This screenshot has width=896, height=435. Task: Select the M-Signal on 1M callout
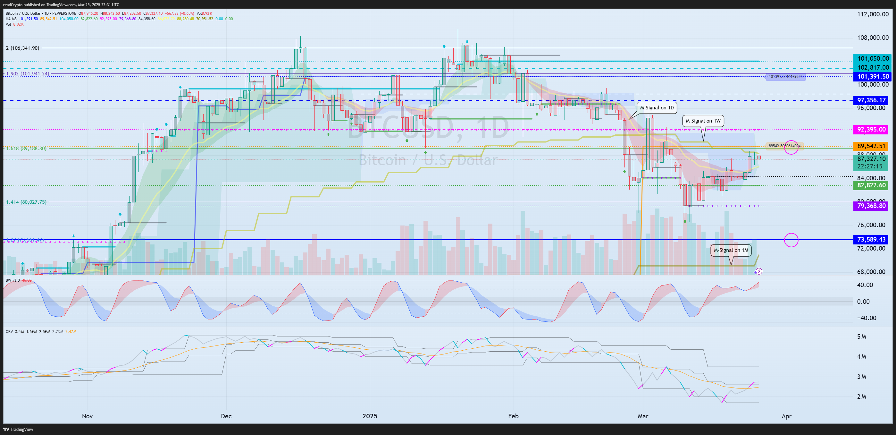pos(731,250)
